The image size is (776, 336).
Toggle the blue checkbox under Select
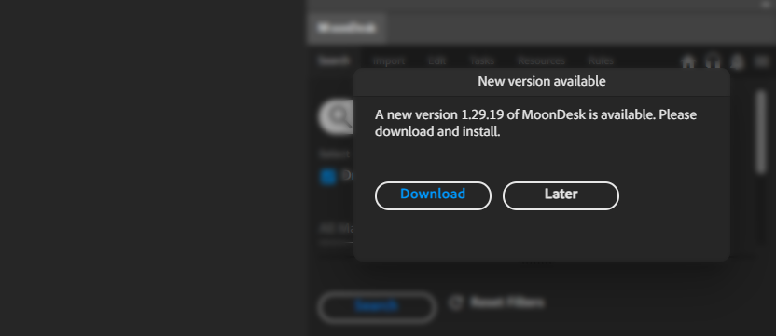point(327,177)
